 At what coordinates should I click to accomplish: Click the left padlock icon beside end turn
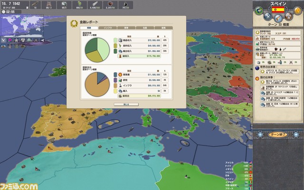[260, 134]
